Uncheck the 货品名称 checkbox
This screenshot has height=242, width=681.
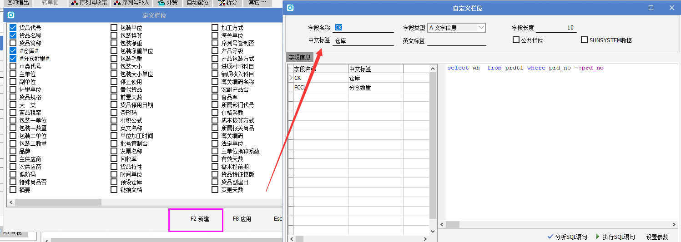(x=13, y=35)
